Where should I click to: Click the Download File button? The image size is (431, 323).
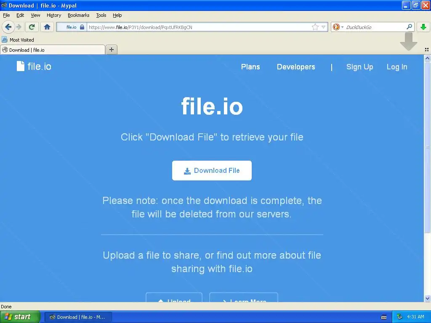tap(212, 171)
